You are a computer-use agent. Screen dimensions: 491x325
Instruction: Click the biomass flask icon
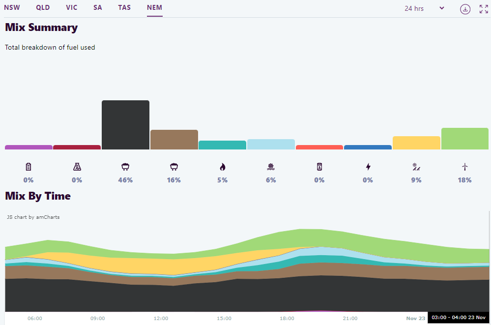coord(77,167)
